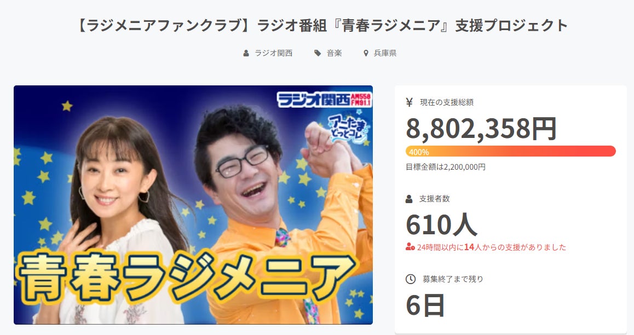
Task: Click the 24時間以内に14人からの支援 notice
Action: tap(491, 247)
